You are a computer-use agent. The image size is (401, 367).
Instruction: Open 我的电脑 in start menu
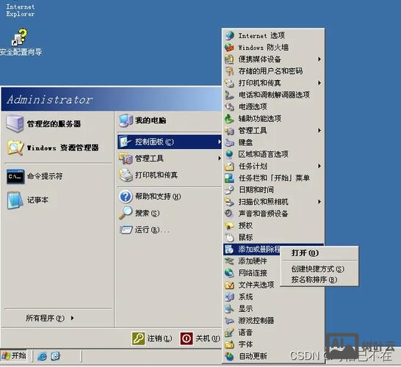pos(170,120)
